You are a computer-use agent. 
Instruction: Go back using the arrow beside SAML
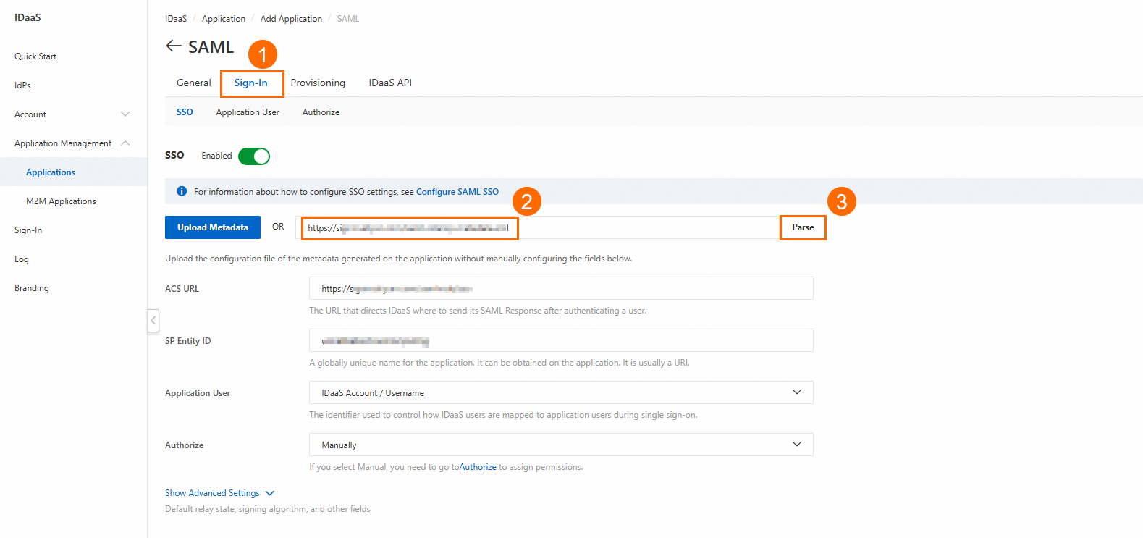[173, 46]
